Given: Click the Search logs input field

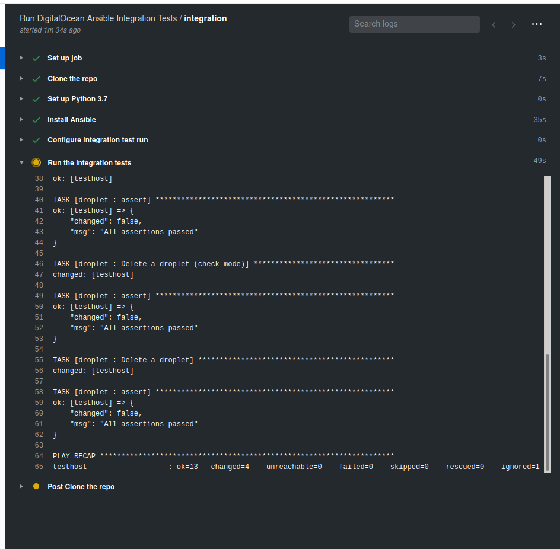Looking at the screenshot, I should pyautogui.click(x=414, y=24).
